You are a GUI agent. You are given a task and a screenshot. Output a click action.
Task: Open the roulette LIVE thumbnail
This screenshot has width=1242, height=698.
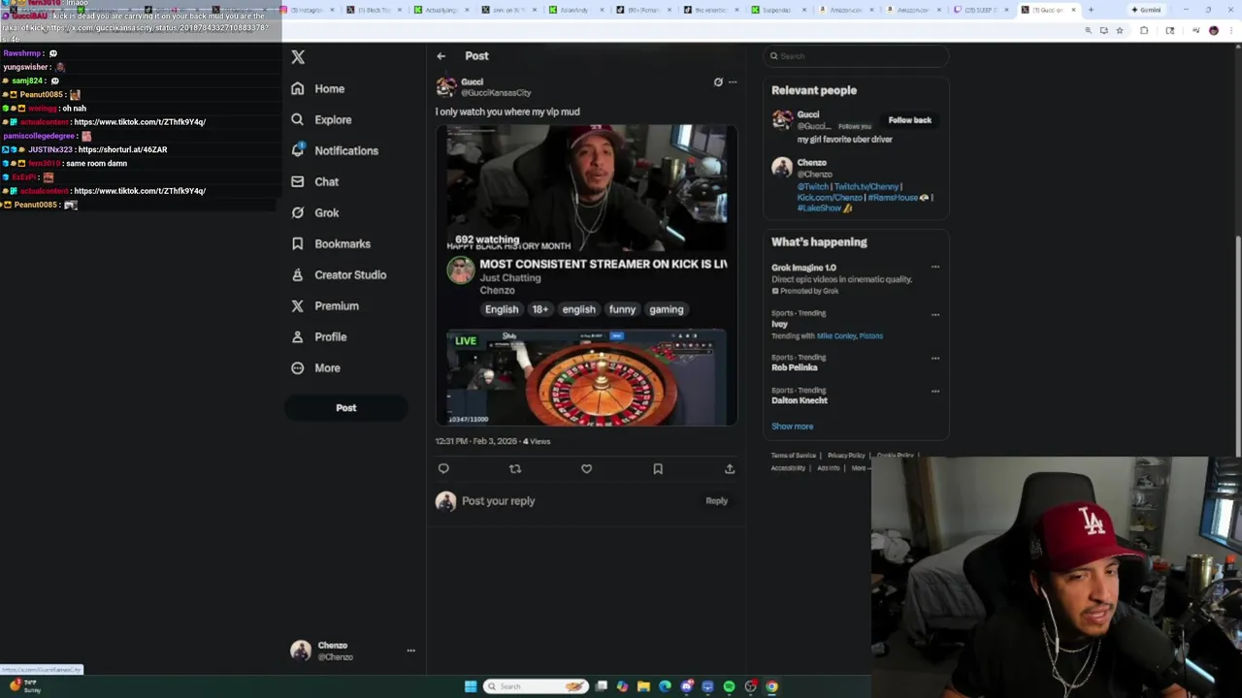coord(586,376)
